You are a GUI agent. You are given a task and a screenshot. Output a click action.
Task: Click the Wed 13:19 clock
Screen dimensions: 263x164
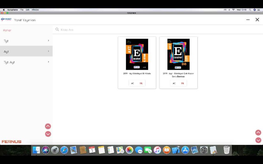coord(241,10)
